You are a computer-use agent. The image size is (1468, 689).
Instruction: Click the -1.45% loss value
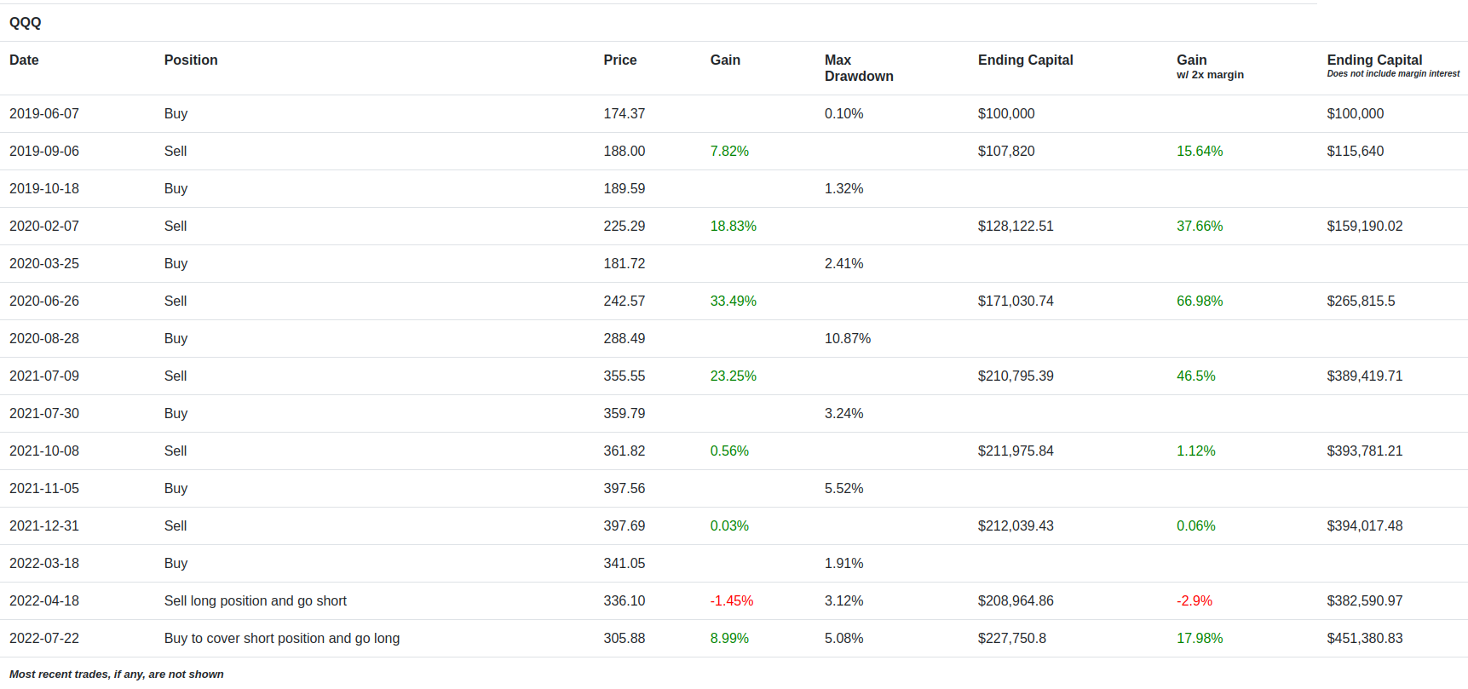[732, 601]
